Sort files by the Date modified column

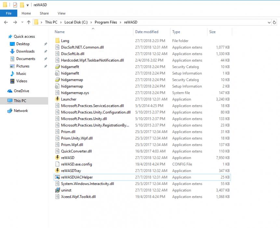pyautogui.click(x=147, y=32)
